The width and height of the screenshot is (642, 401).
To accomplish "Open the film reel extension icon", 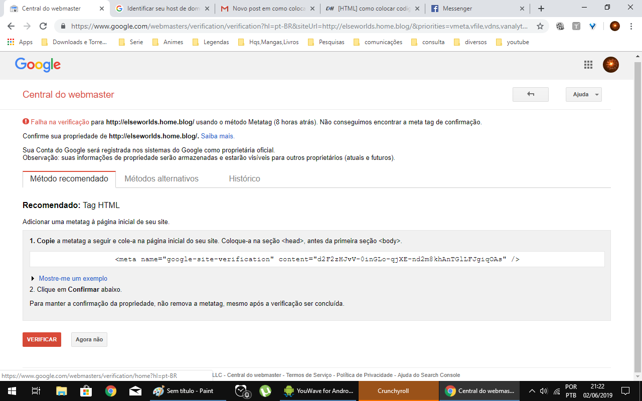I will pyautogui.click(x=560, y=26).
